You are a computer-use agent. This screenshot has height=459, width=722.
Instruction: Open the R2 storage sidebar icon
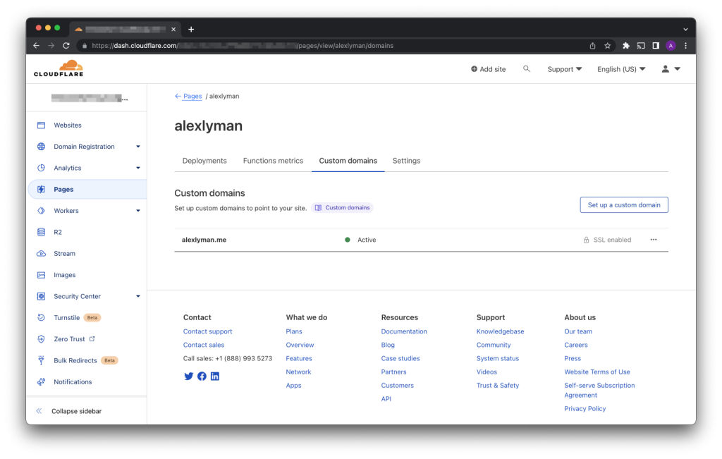coord(41,232)
